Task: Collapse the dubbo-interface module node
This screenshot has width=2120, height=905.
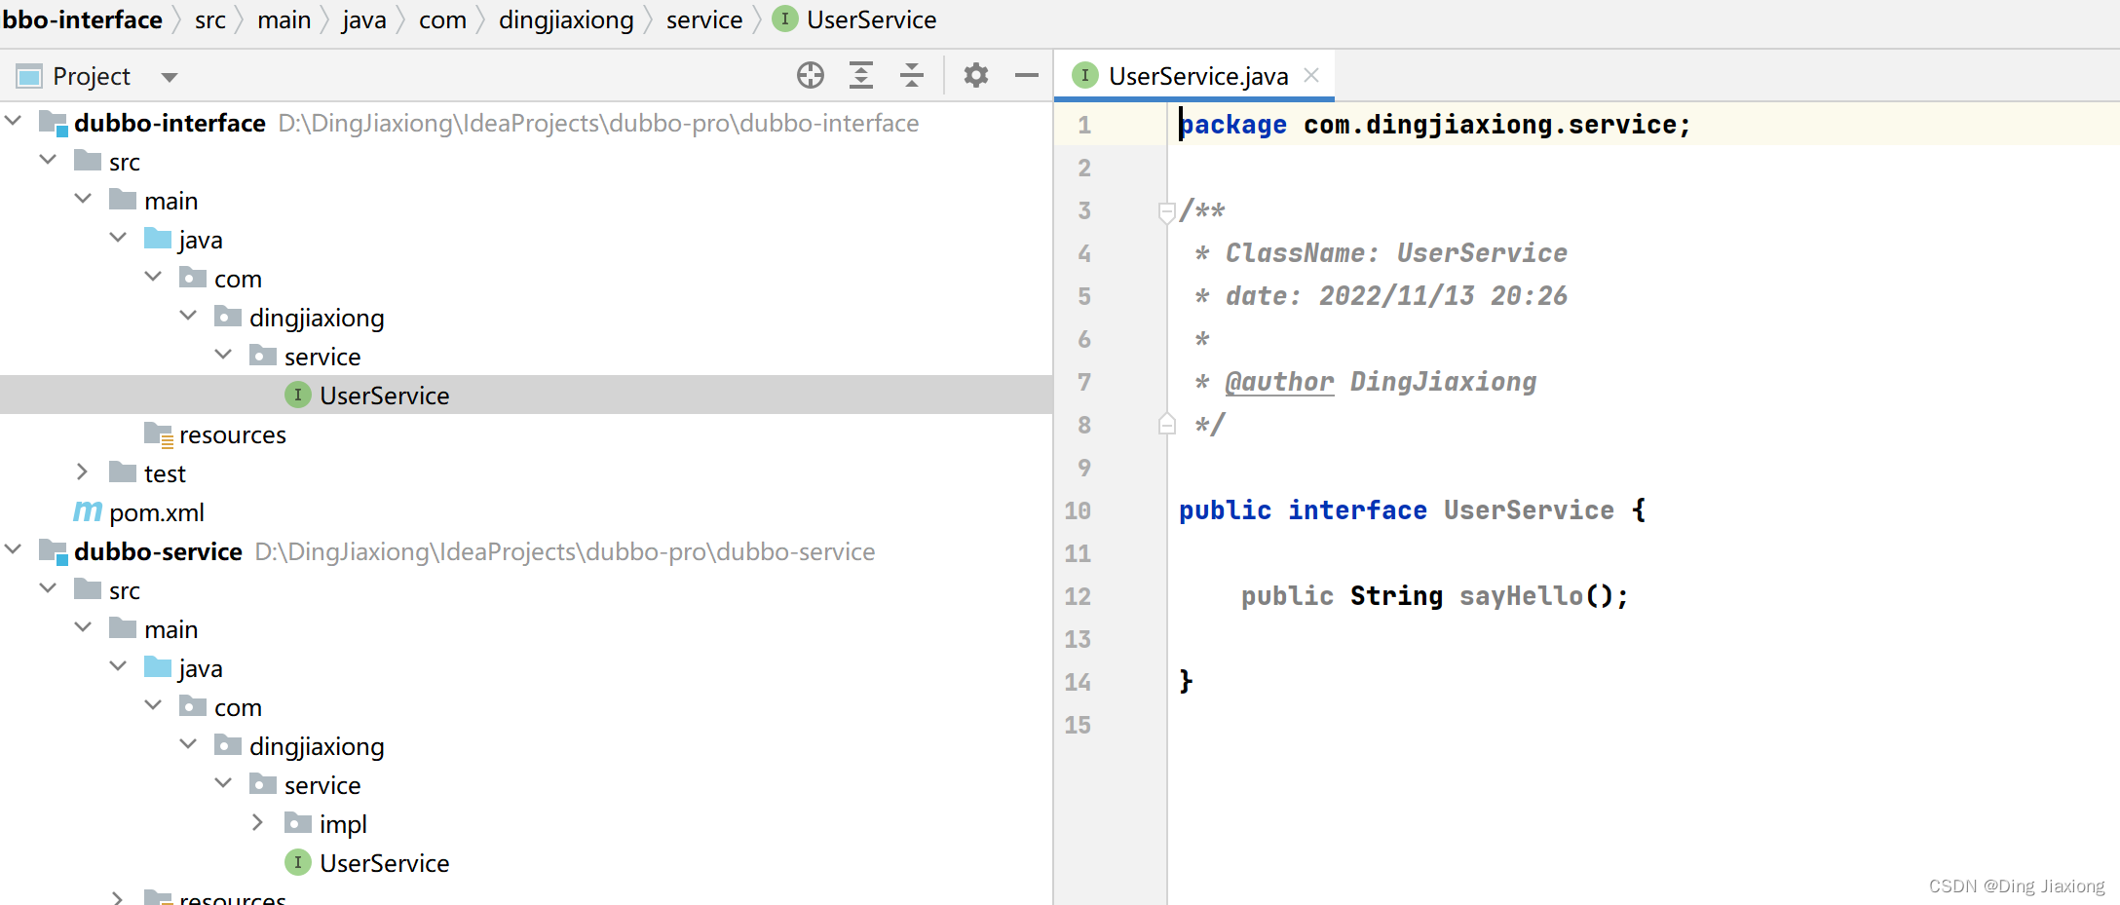Action: pos(14,121)
